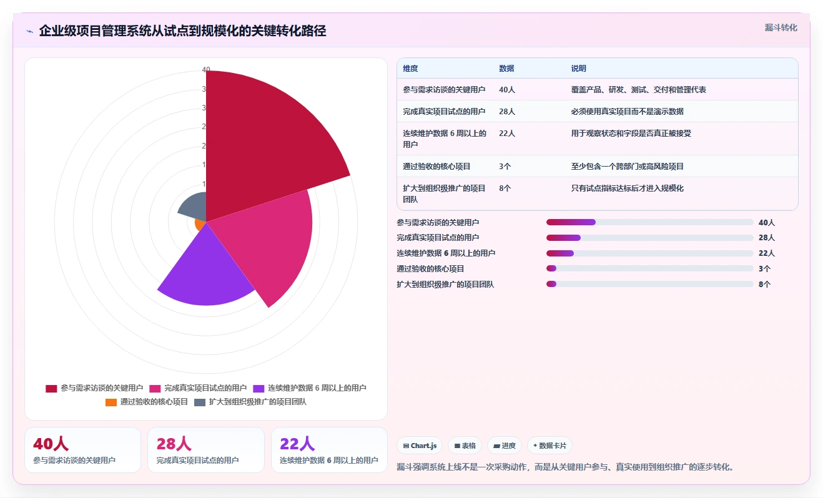Screen dimensions: 823x498
Task: Click description 用于观察状态和字段是否真正被接受
Action: pyautogui.click(x=631, y=133)
